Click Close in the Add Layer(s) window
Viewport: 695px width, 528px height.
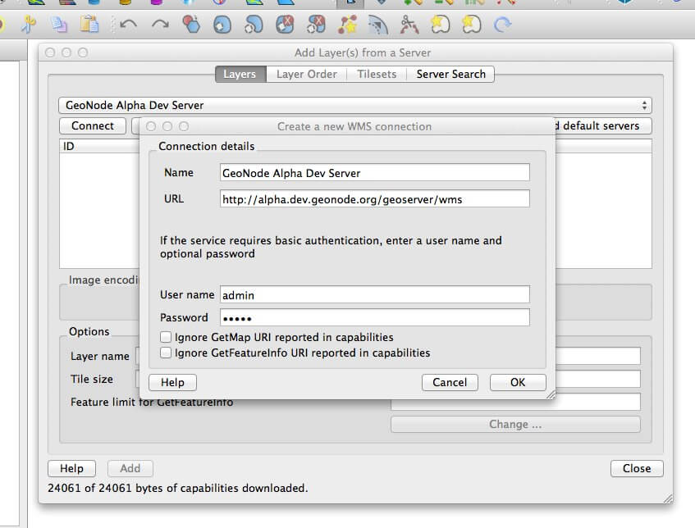637,468
